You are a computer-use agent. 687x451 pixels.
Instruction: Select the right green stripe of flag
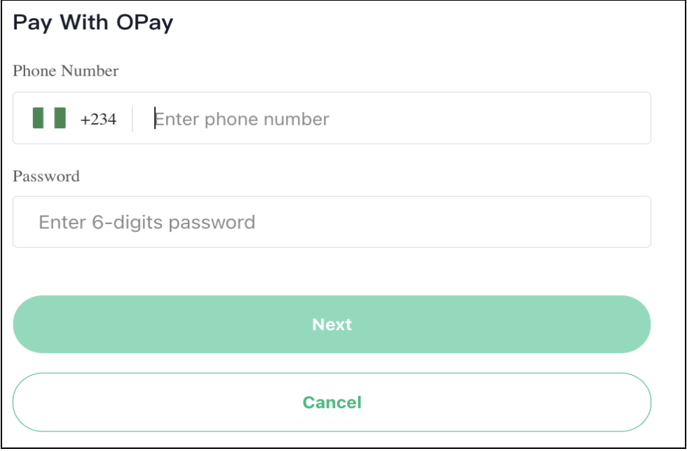point(60,118)
